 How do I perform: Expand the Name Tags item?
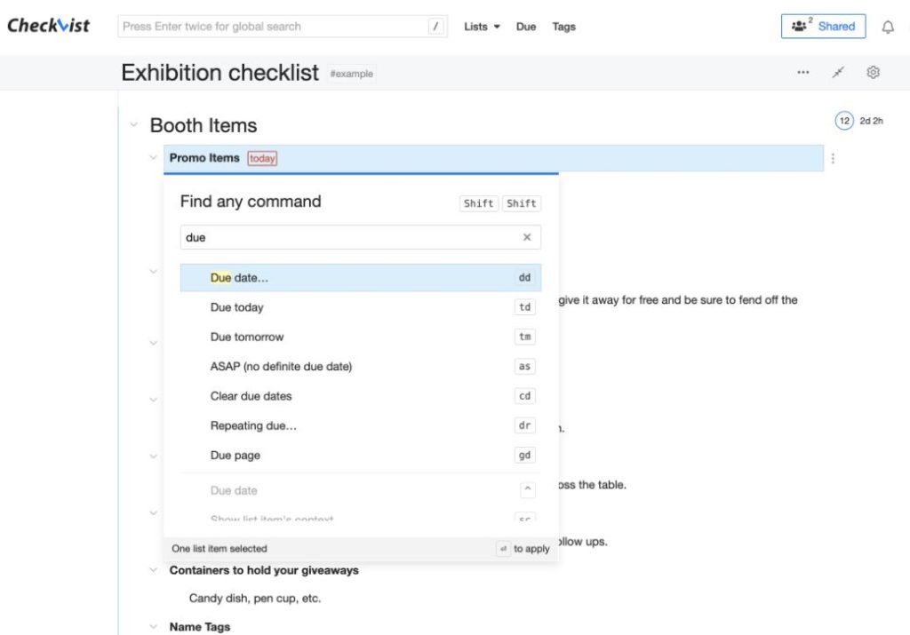coord(153,626)
